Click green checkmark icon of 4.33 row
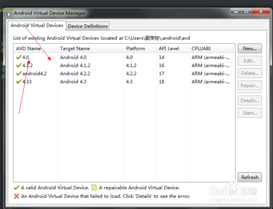 point(19,81)
